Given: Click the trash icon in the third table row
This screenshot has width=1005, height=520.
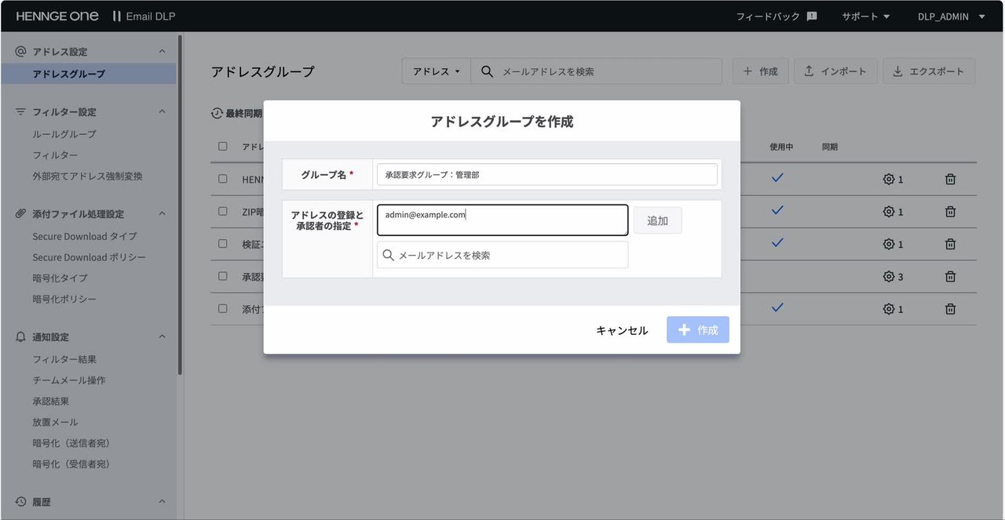Looking at the screenshot, I should point(950,244).
